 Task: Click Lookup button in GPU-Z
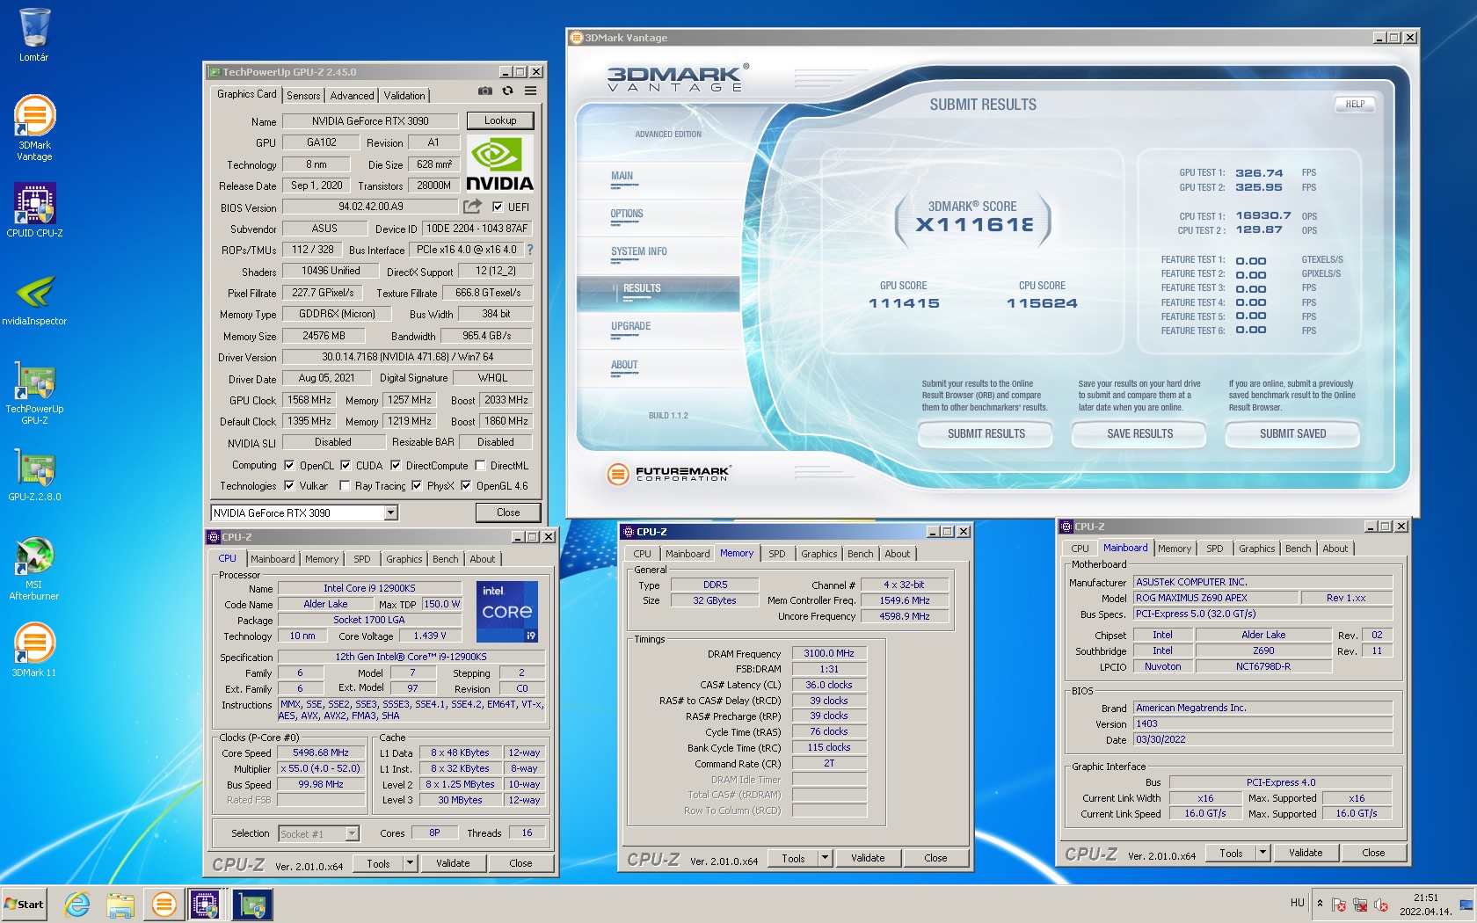[x=500, y=120]
